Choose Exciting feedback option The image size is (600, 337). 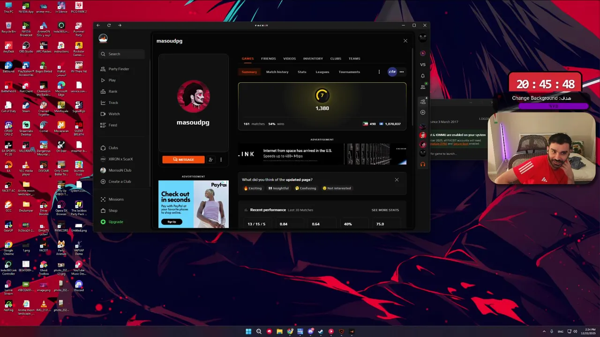click(x=253, y=188)
